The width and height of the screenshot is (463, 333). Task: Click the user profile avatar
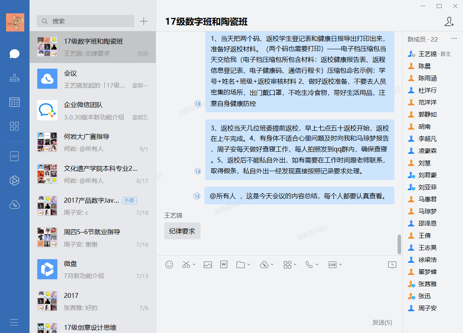click(15, 22)
